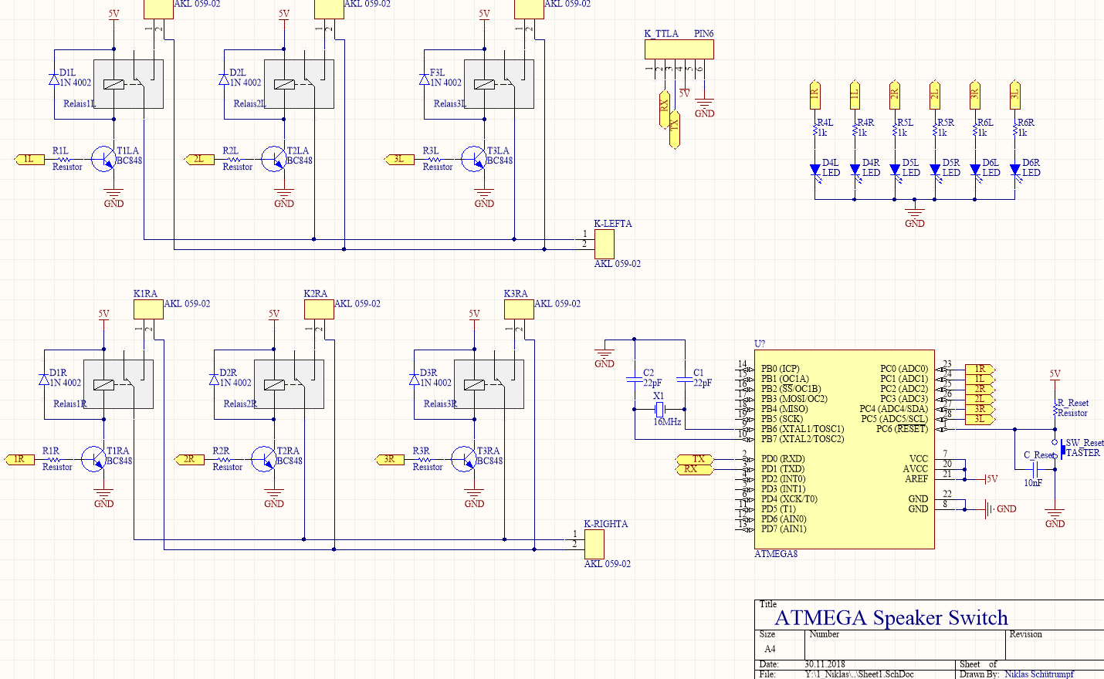The width and height of the screenshot is (1104, 679).
Task: Select the TX port beside pin PD0
Action: [x=695, y=459]
